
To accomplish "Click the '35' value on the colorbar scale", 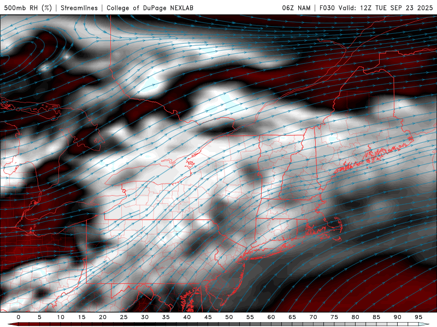I will coord(166,317).
